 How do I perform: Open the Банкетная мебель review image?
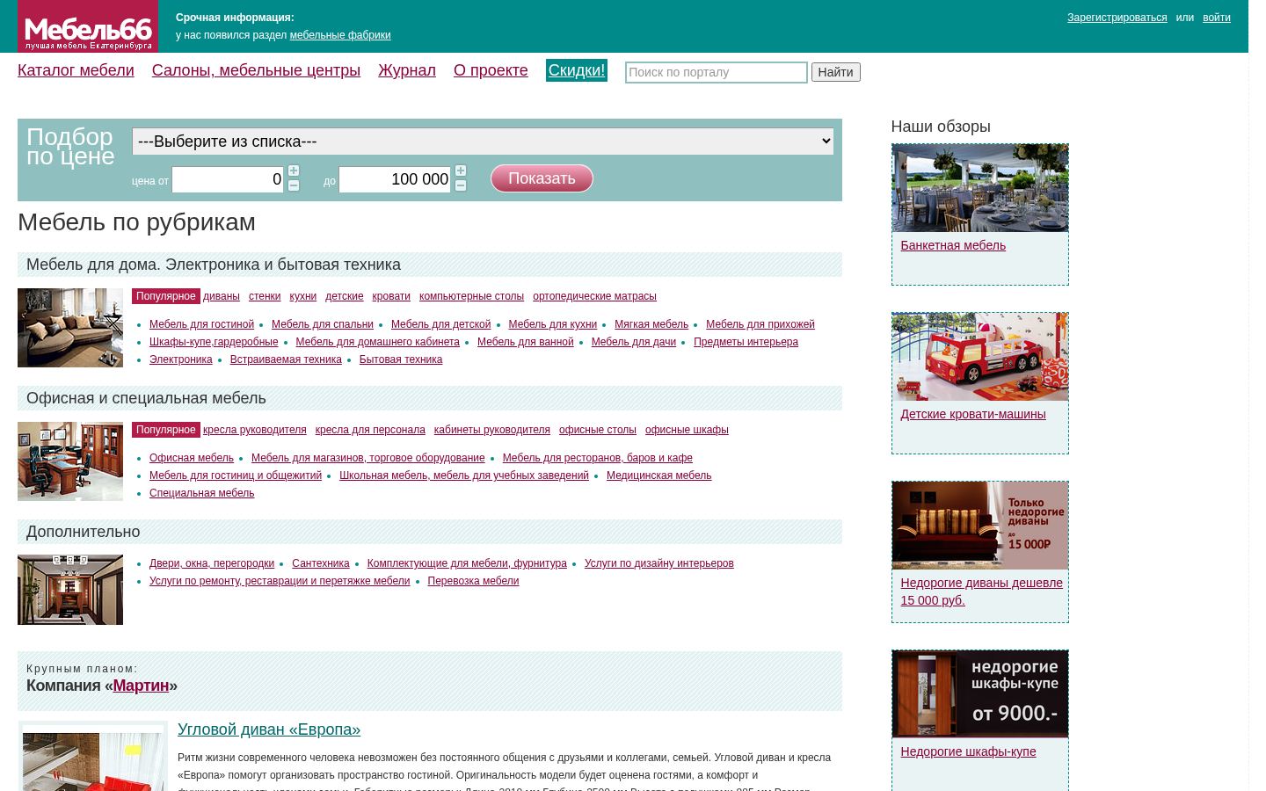(x=980, y=188)
